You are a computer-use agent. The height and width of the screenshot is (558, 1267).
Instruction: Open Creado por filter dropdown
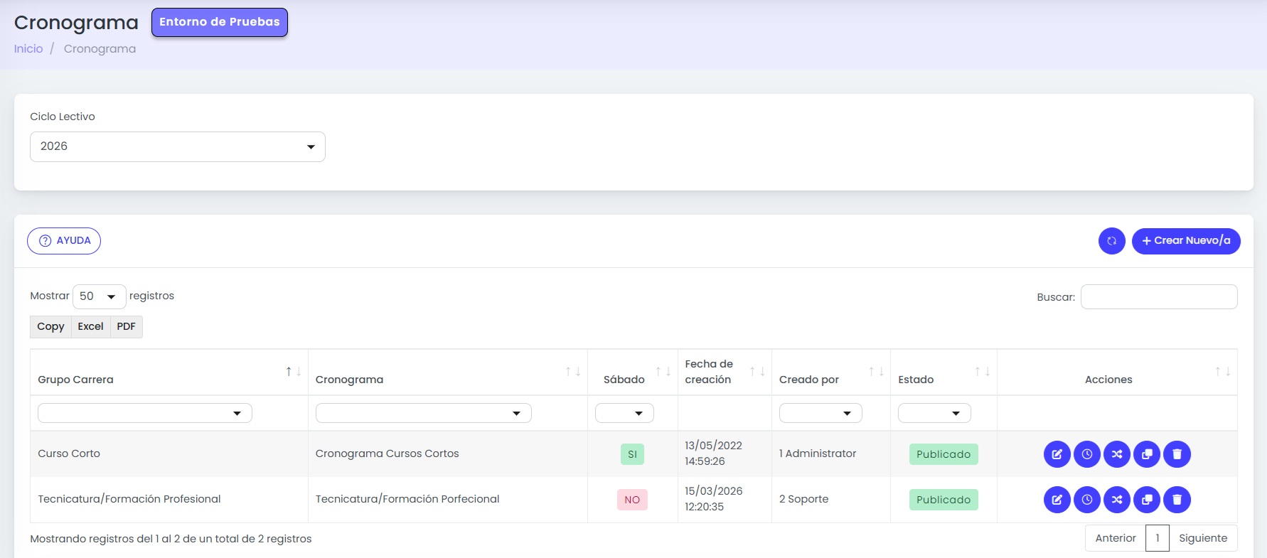click(x=820, y=413)
